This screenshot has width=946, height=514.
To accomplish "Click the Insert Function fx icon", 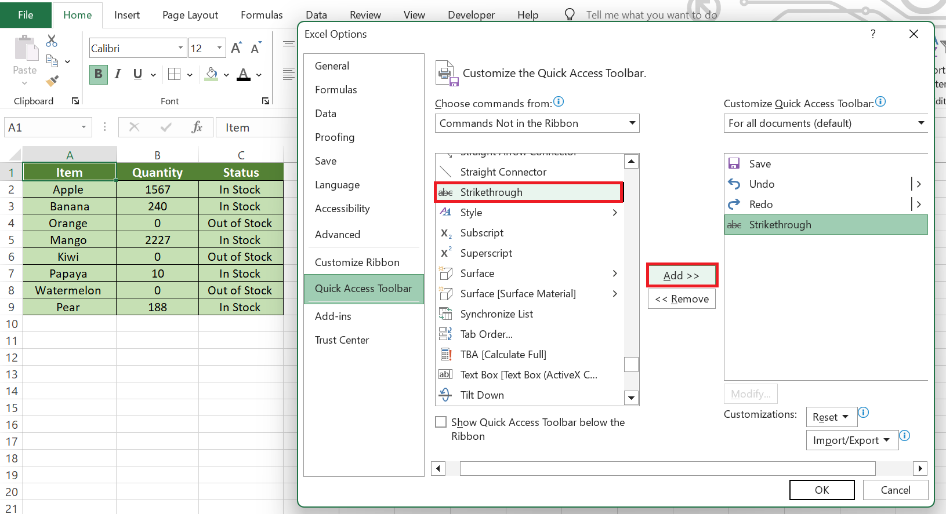I will (197, 127).
